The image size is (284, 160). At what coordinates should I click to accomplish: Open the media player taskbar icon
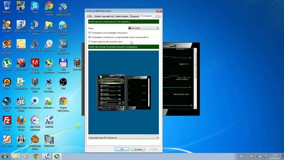[x=25, y=156]
